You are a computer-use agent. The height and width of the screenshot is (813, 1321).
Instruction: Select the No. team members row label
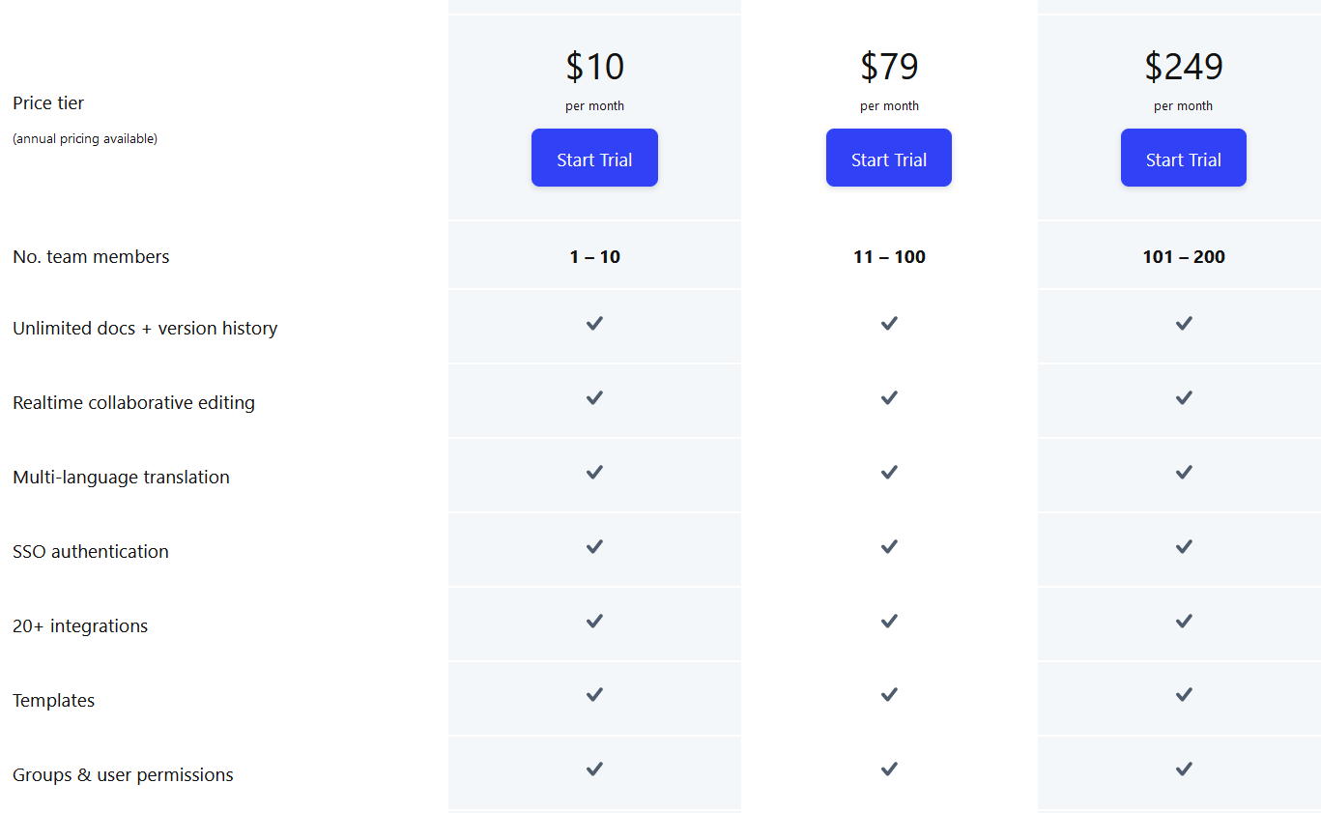pos(90,256)
